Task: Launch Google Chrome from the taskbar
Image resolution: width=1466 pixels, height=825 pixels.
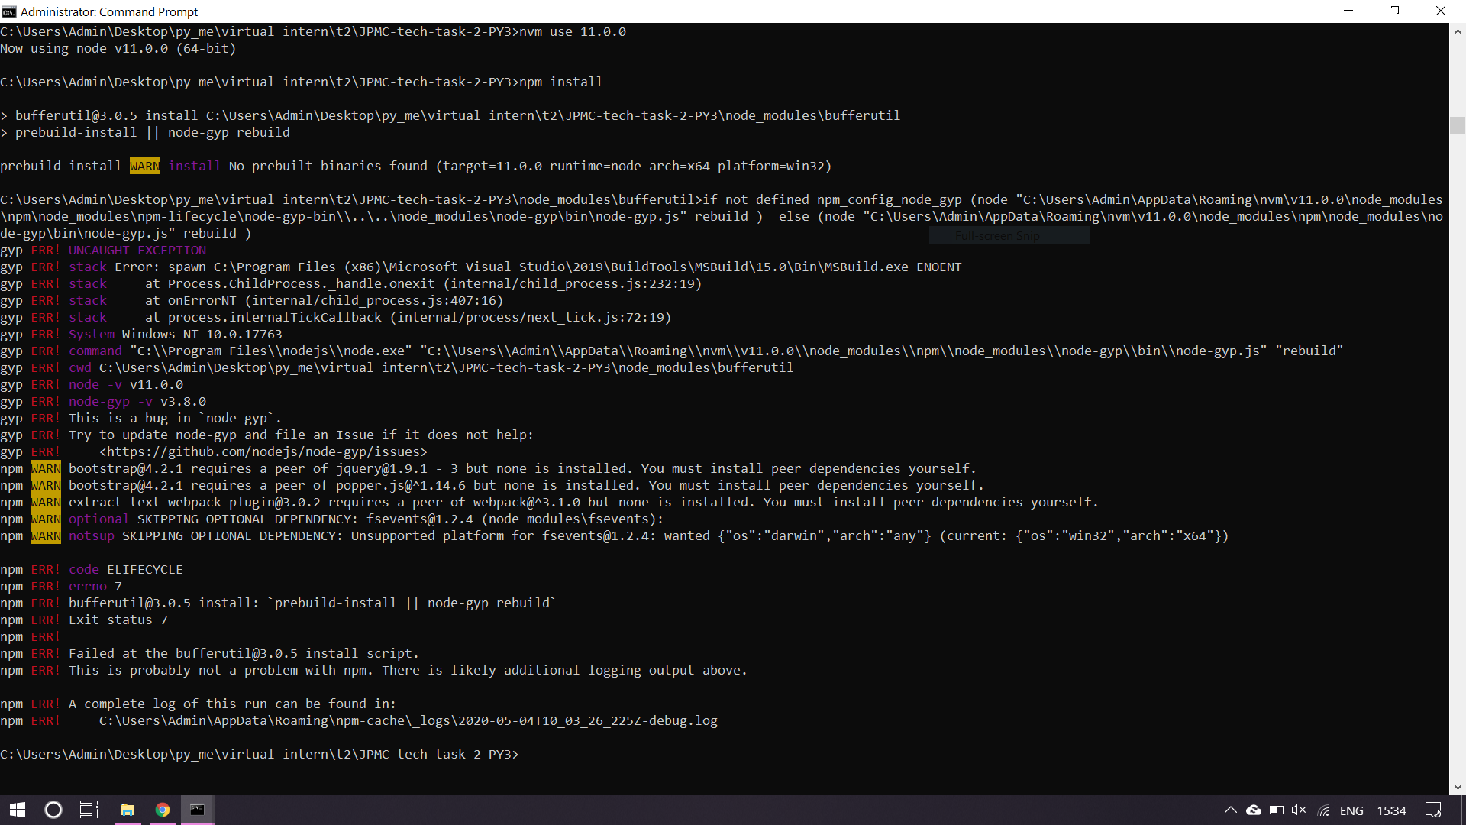Action: [162, 809]
